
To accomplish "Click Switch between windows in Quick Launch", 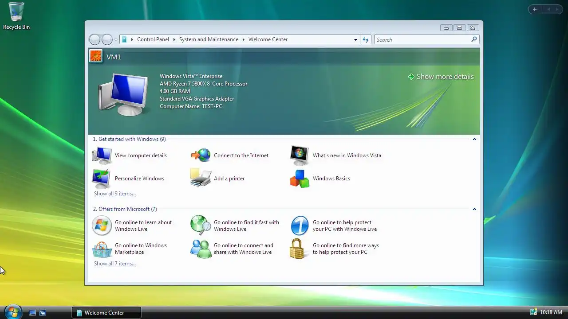I will [43, 312].
